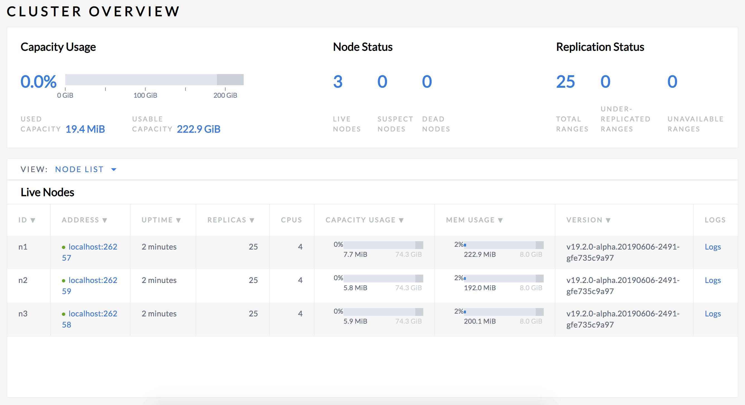
Task: Open the localhost:26259 node address link
Action: 93,286
